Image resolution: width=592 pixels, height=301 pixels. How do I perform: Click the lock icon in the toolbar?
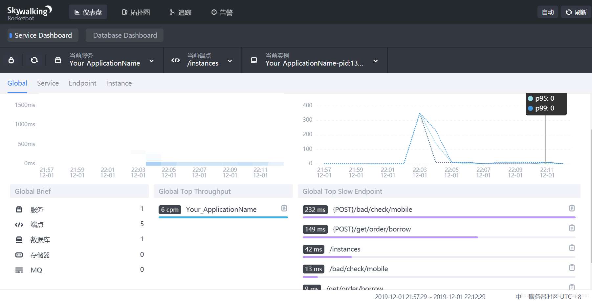pyautogui.click(x=11, y=60)
